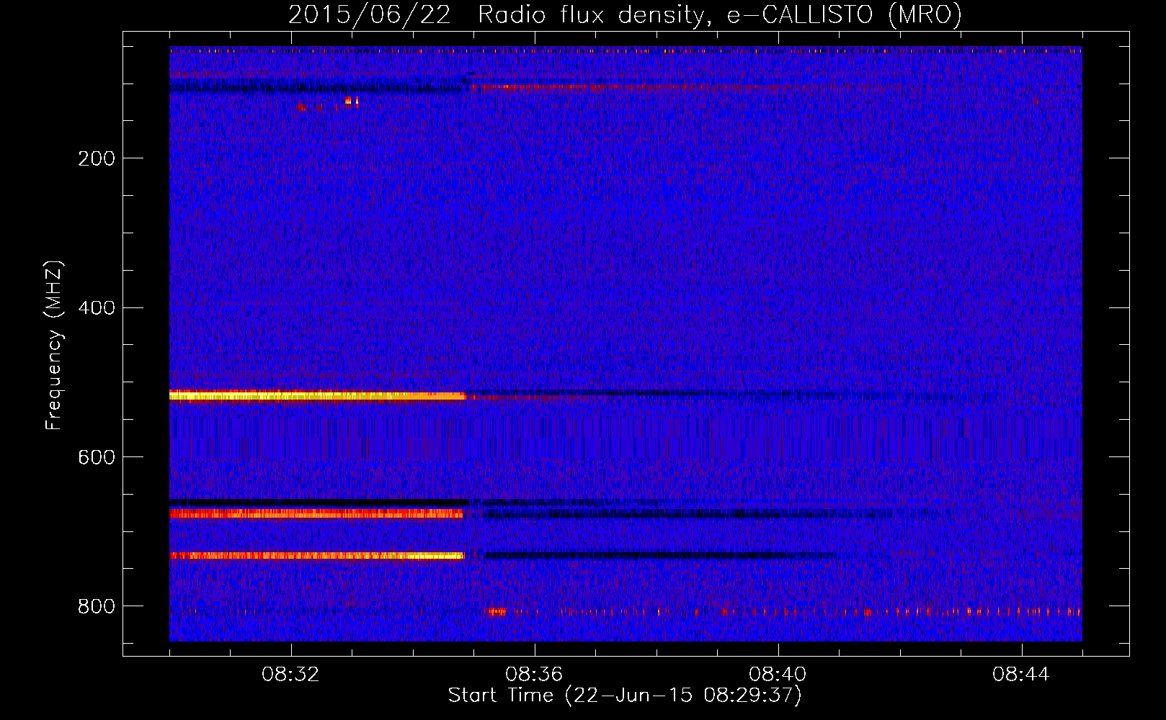Click the plot title "2015/06/22 Radio flux density, e-CALLISTO (MRO)"

[x=625, y=14]
